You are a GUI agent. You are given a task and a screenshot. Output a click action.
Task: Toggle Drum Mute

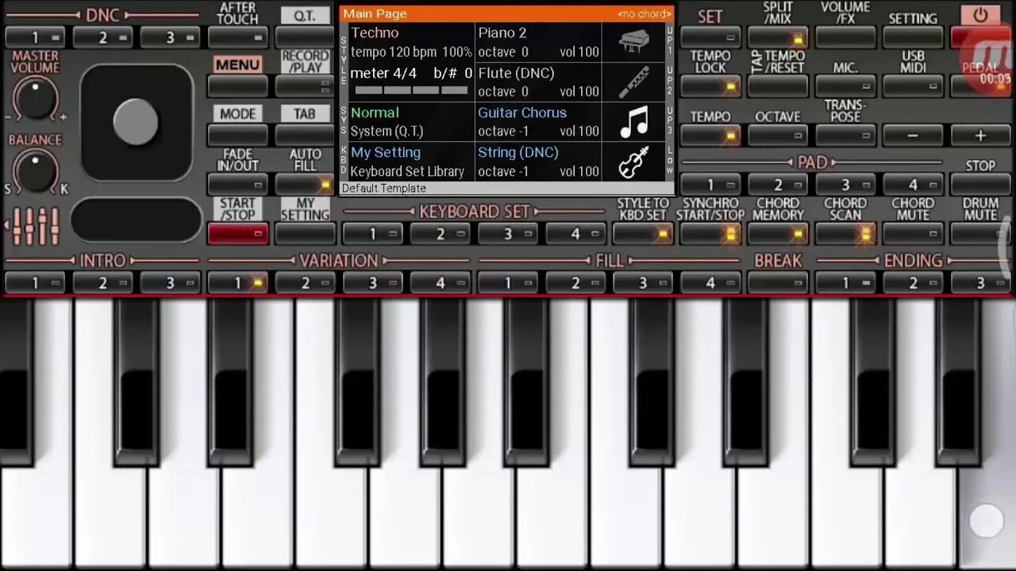coord(980,234)
